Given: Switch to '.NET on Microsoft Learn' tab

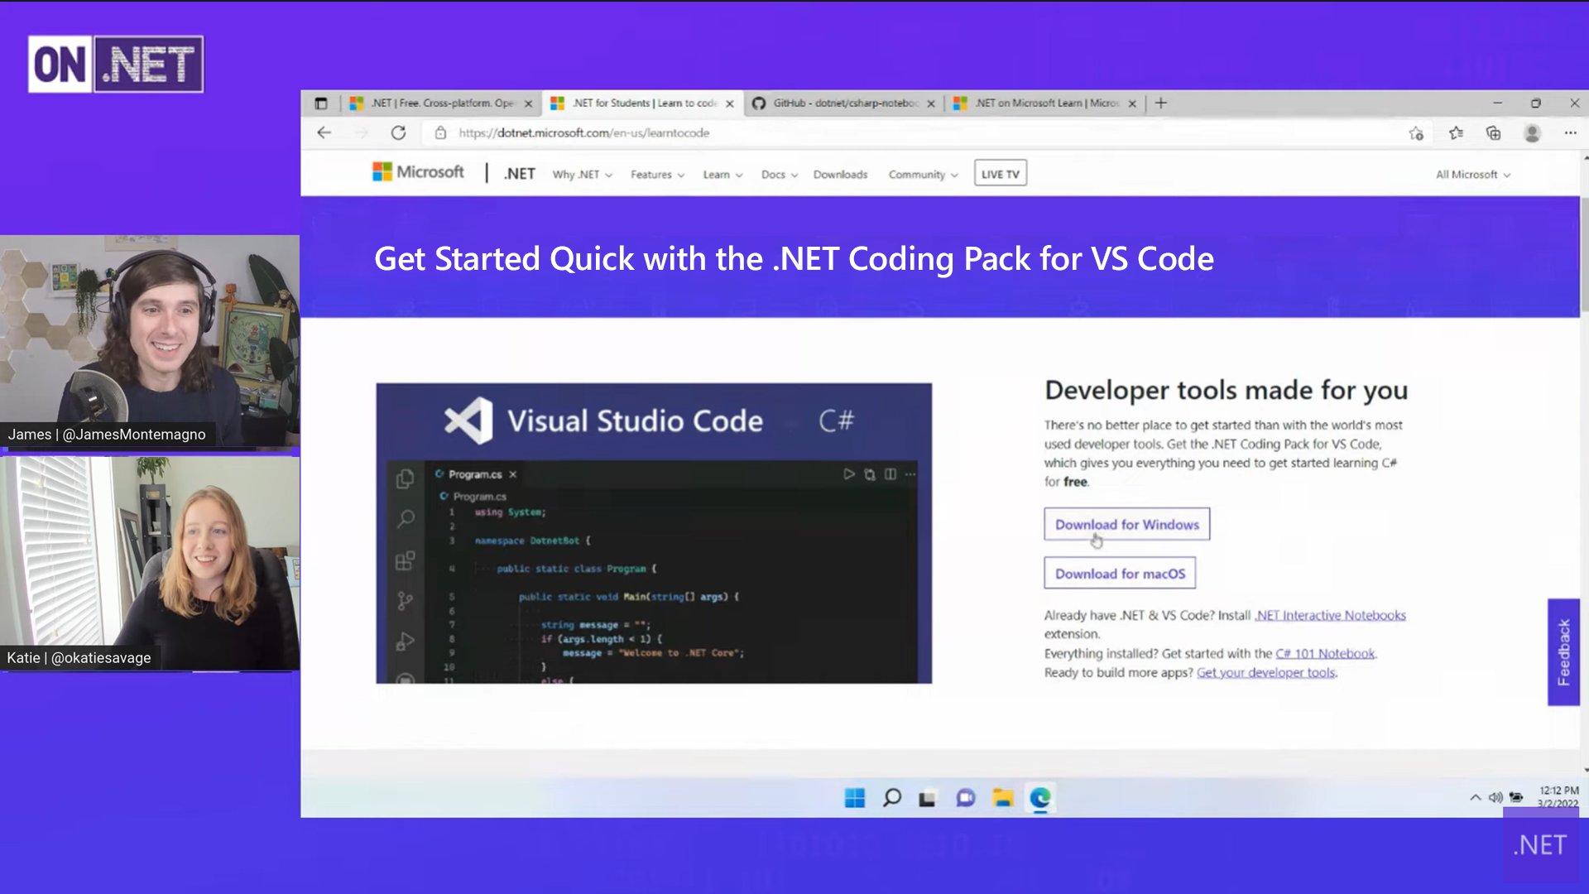Looking at the screenshot, I should 1045,103.
